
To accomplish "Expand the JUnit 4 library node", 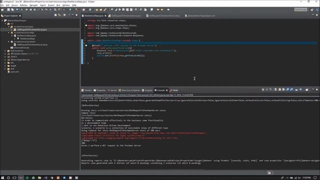I will (x=5, y=56).
